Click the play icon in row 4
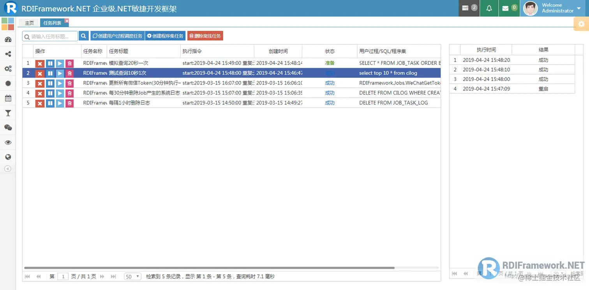 [x=60, y=93]
